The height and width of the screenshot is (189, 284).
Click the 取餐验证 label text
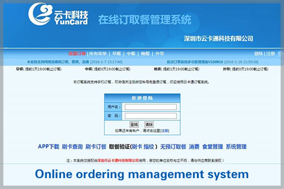point(119,146)
